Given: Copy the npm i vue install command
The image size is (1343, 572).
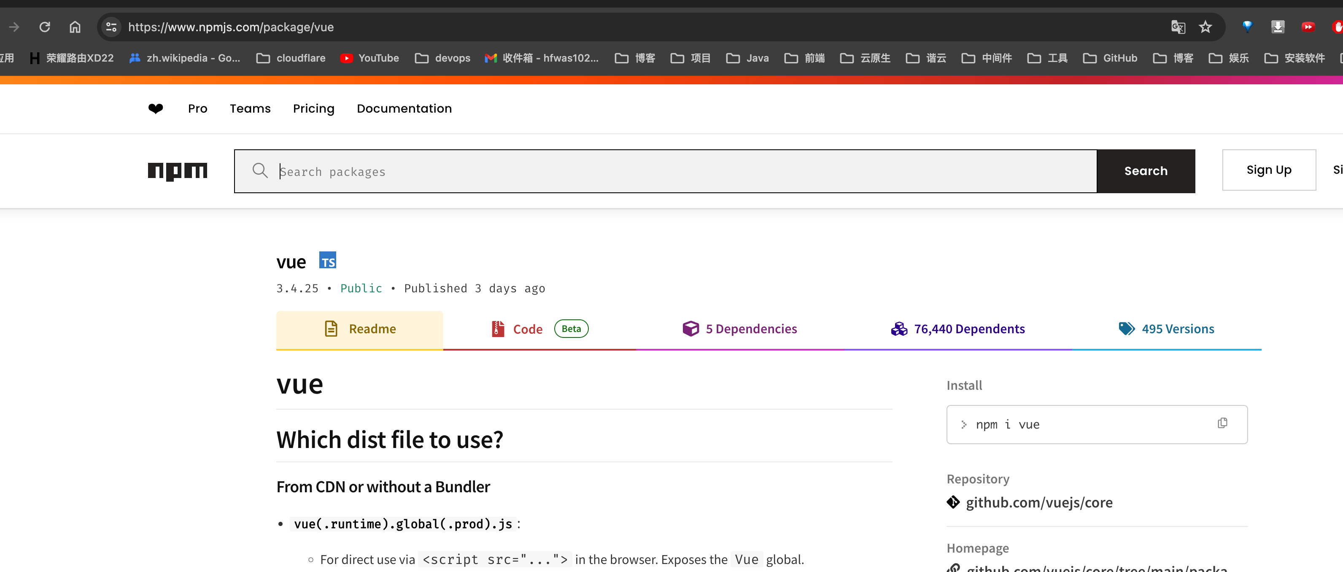Looking at the screenshot, I should [1222, 423].
